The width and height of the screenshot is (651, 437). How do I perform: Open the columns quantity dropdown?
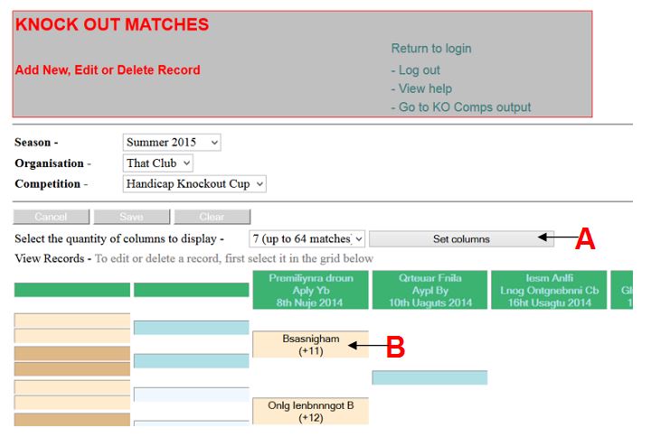coord(307,239)
